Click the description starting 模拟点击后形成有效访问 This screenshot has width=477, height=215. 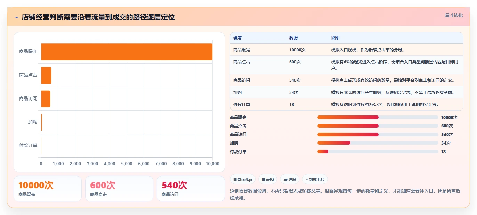point(393,80)
